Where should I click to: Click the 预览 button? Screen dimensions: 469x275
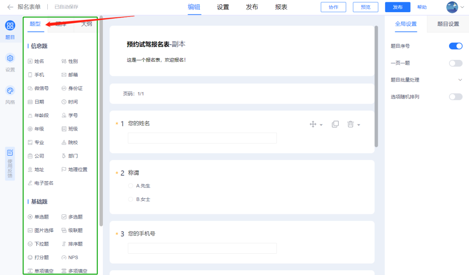[366, 7]
